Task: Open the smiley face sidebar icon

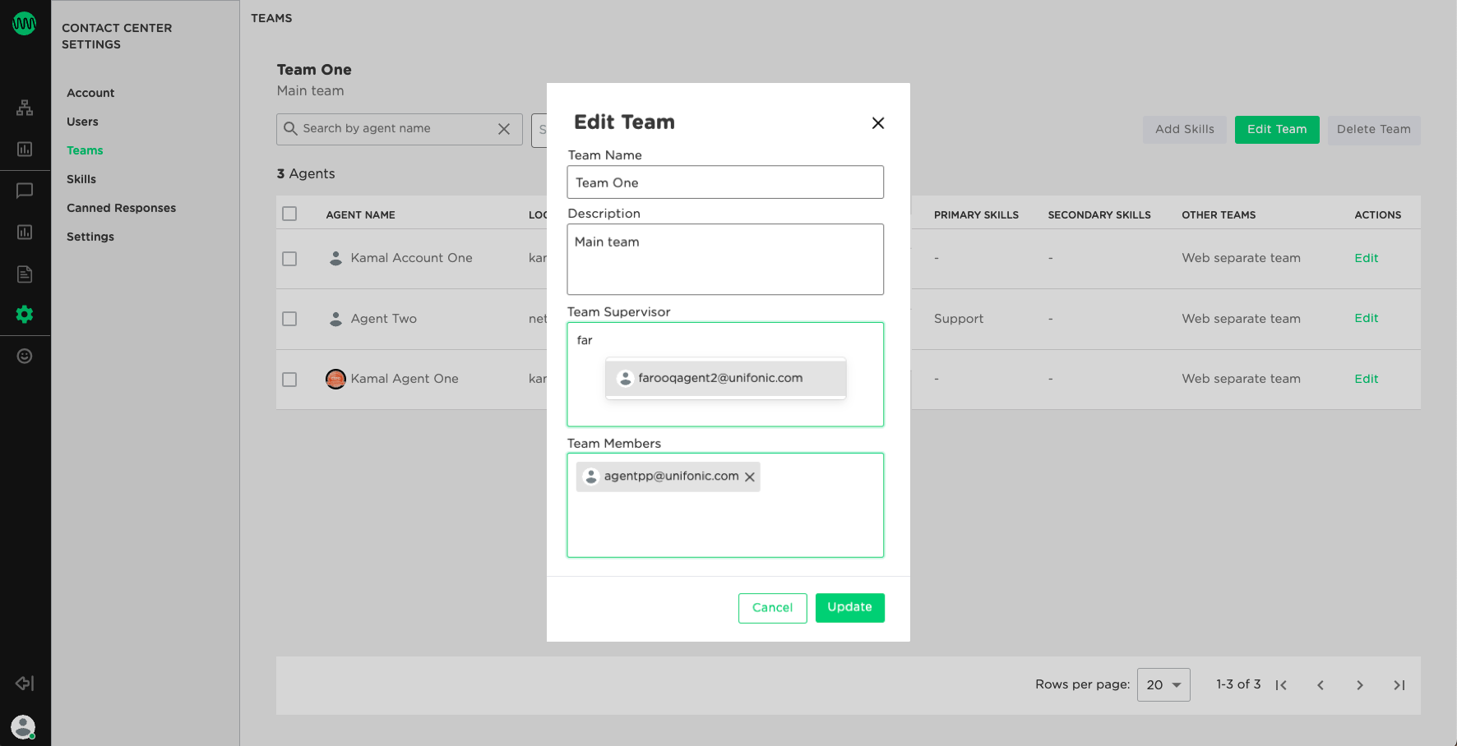Action: [x=25, y=356]
